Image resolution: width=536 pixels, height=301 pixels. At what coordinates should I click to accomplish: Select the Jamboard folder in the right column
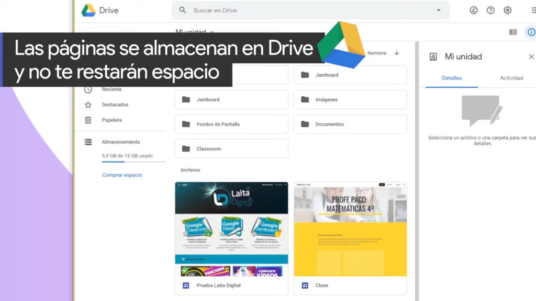click(350, 75)
